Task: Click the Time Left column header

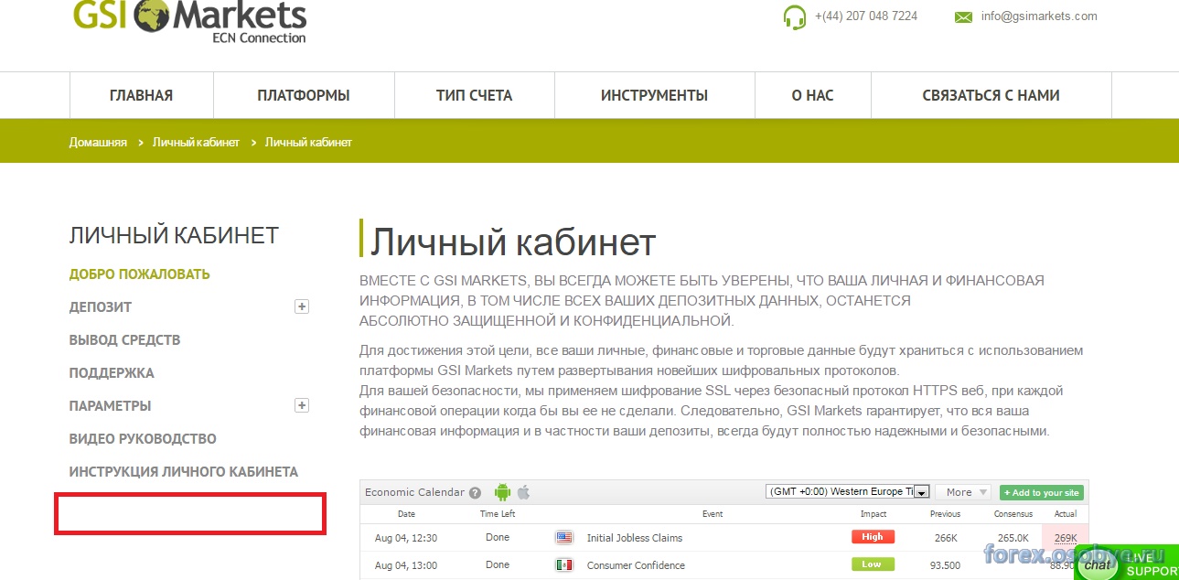Action: point(498,514)
